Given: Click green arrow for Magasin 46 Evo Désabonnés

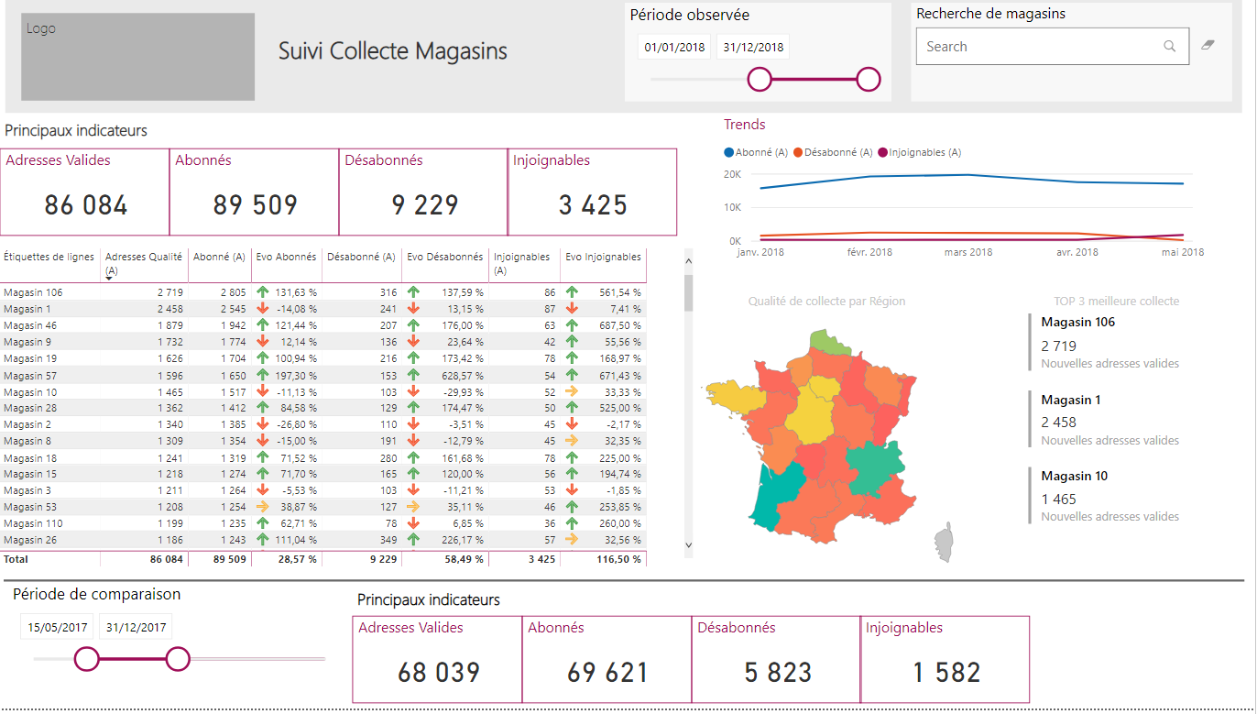Looking at the screenshot, I should [x=413, y=325].
